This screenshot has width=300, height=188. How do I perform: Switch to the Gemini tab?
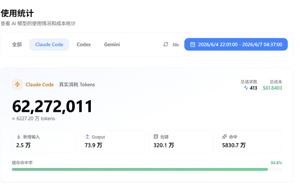click(x=112, y=44)
